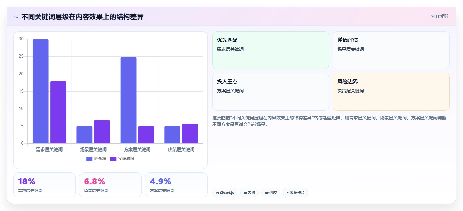Open the 风险边界 matrix card
463x211 pixels.
coord(391,92)
